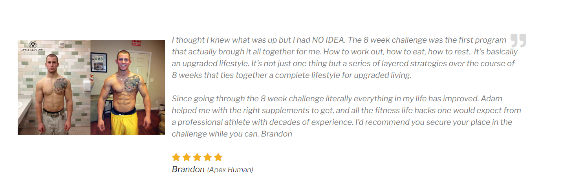Click the framed picture on the wall in the after photo
The height and width of the screenshot is (196, 562).
pyautogui.click(x=99, y=62)
